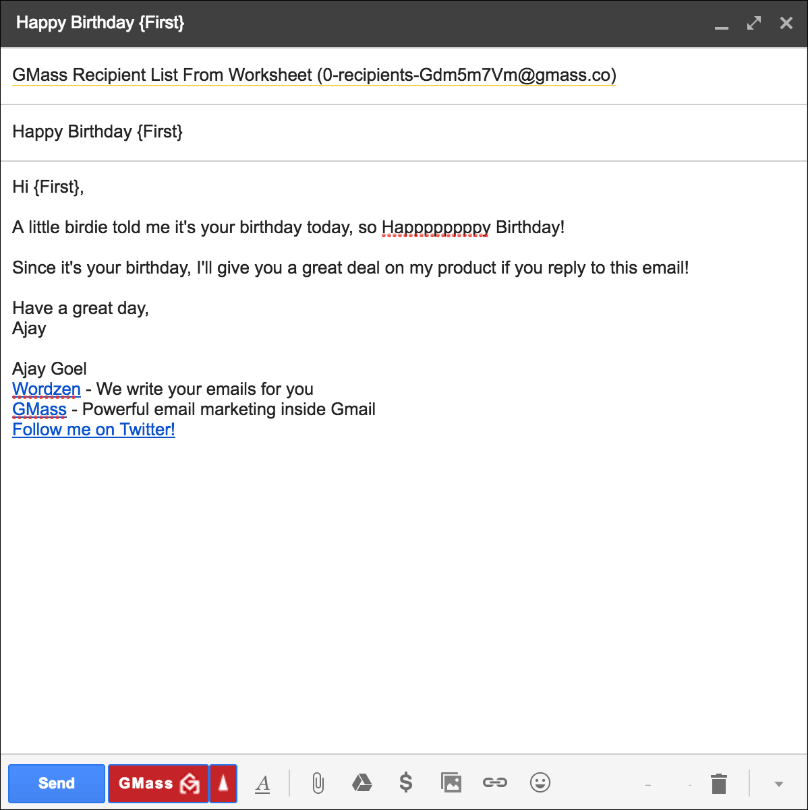Attach a file with the paperclip
The image size is (808, 810).
click(x=317, y=783)
